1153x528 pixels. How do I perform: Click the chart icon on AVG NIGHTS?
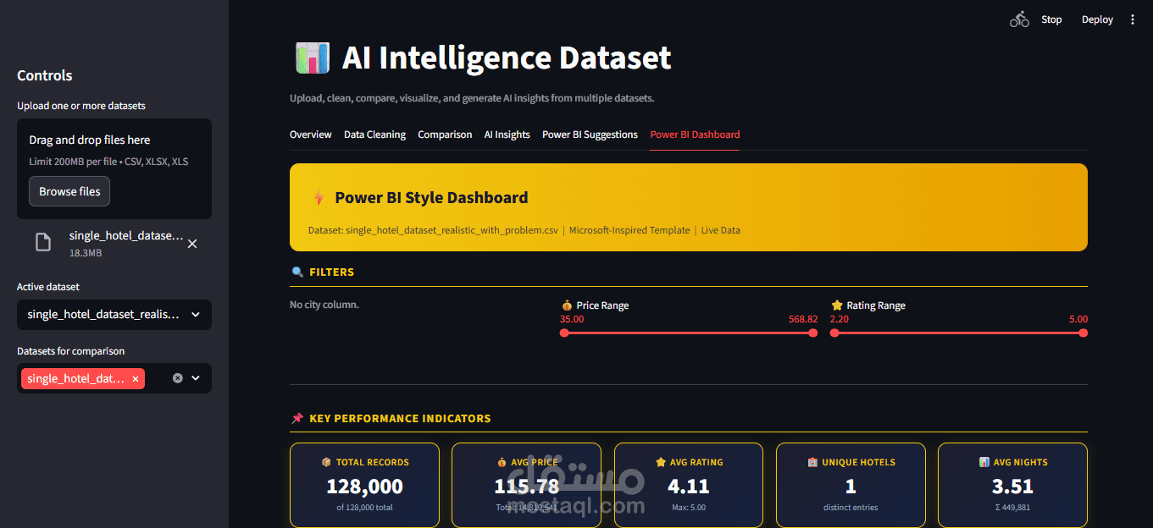984,463
